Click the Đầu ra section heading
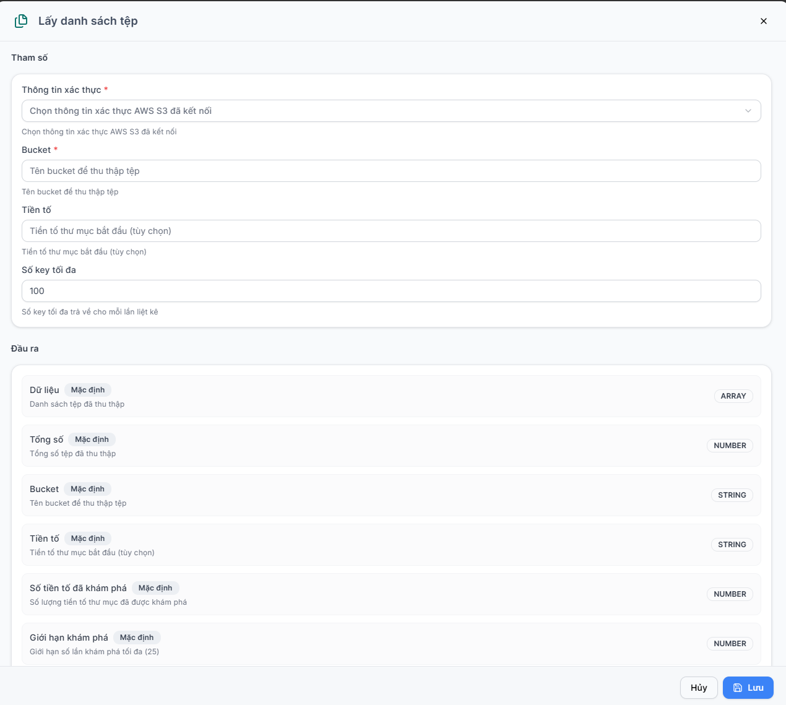 (25, 348)
